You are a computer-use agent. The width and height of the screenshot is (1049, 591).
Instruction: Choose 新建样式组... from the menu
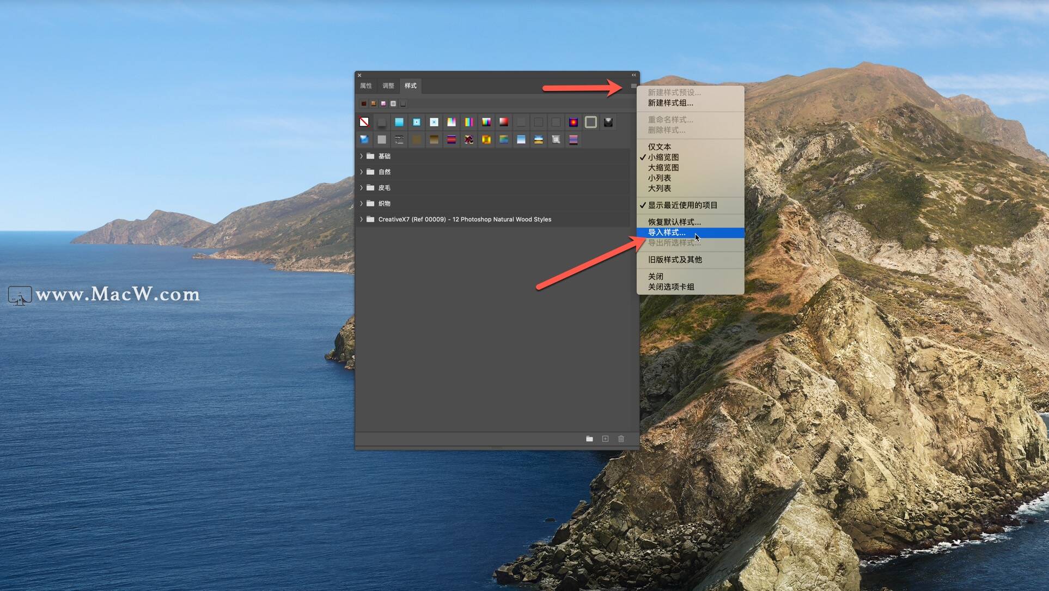tap(690, 102)
